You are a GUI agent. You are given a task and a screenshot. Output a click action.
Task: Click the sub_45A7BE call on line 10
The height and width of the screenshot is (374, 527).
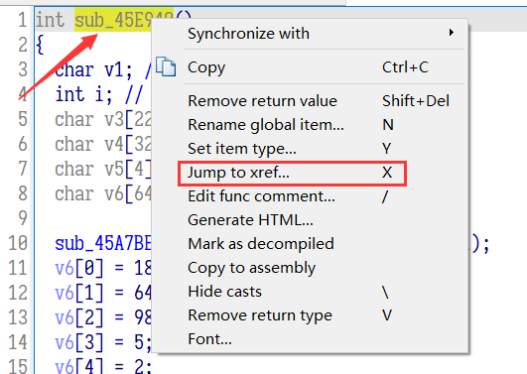pos(103,243)
